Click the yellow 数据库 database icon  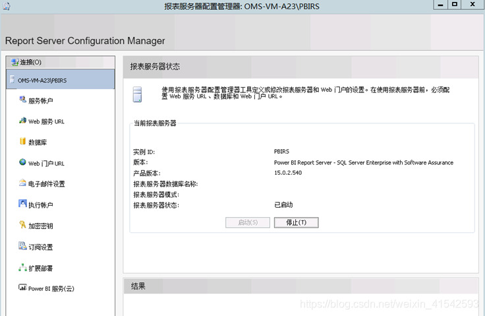[22, 141]
